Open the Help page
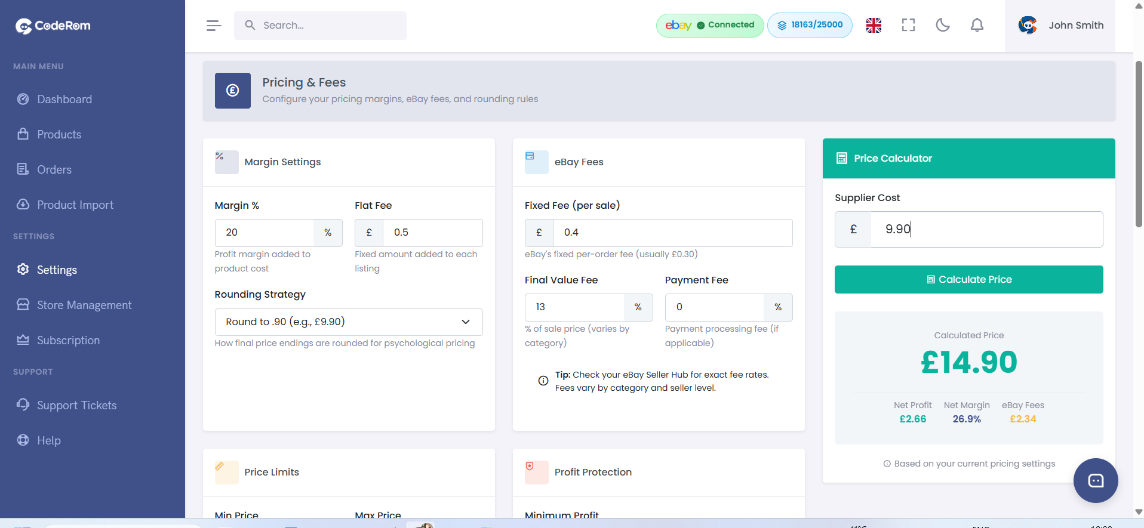 [49, 440]
